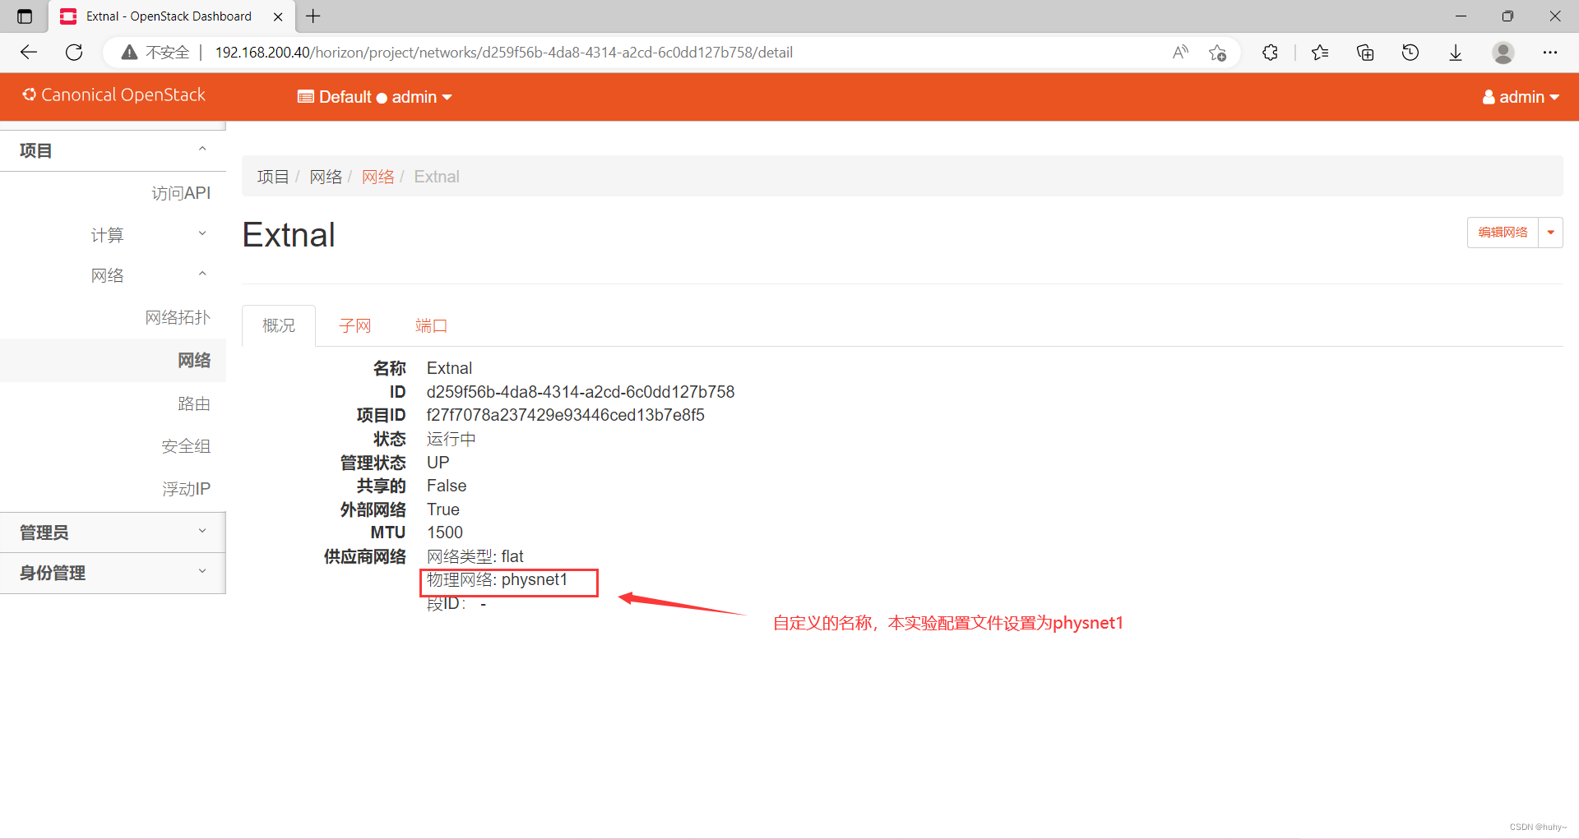Open 网络拓扑 in the sidebar
Image resolution: width=1579 pixels, height=839 pixels.
pyautogui.click(x=178, y=318)
